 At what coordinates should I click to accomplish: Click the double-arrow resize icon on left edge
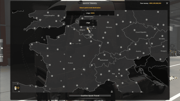click(x=2, y=57)
